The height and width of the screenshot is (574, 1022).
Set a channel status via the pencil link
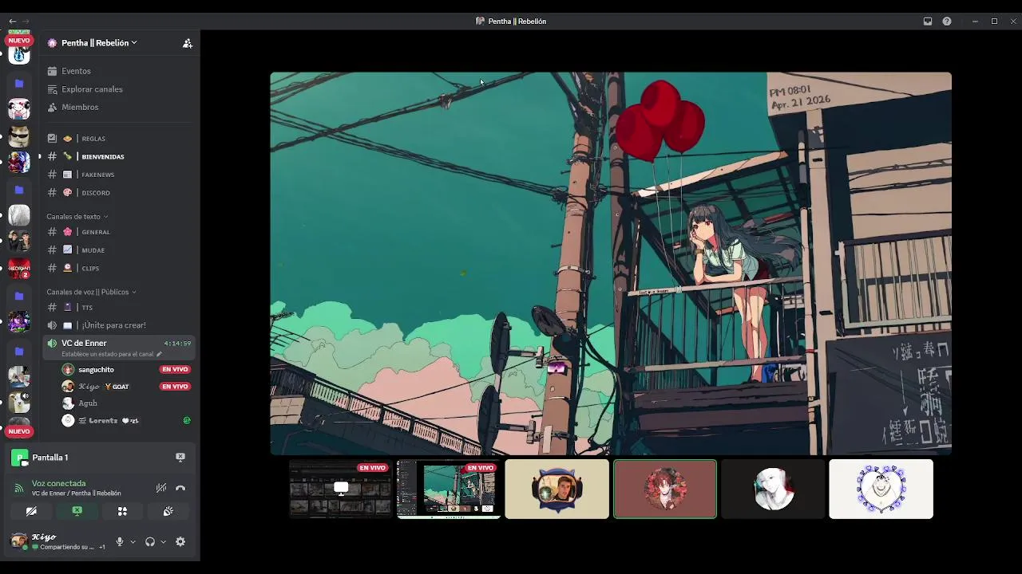coord(112,354)
